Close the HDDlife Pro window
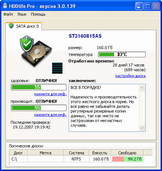Screen dimensions: 162x171 coord(156,6)
